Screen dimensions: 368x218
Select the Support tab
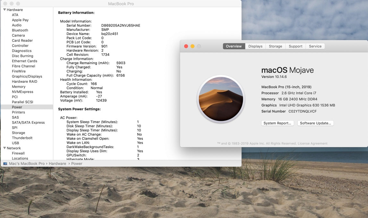(x=295, y=46)
